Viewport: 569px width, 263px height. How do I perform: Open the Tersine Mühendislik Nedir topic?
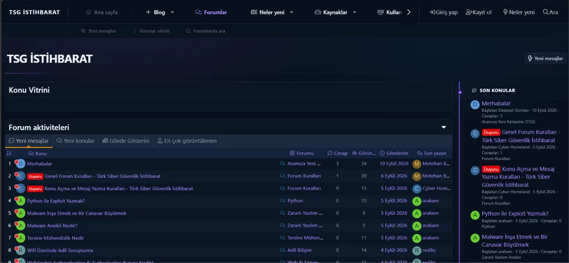coord(56,238)
